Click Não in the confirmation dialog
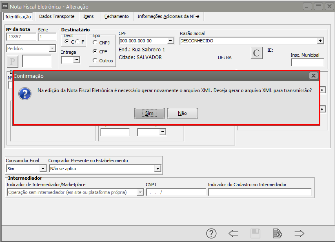 pos(182,113)
